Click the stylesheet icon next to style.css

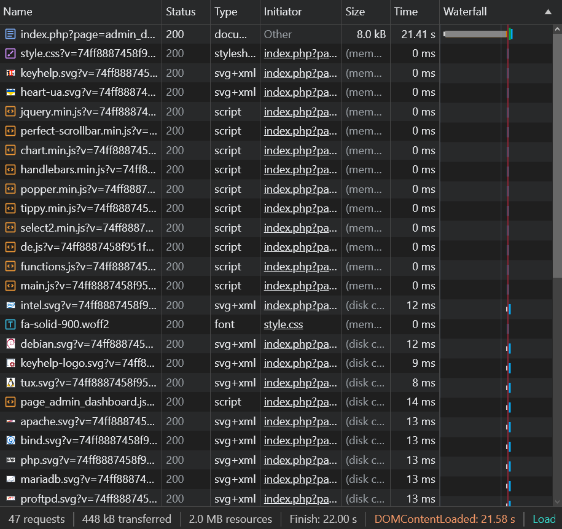click(x=10, y=53)
